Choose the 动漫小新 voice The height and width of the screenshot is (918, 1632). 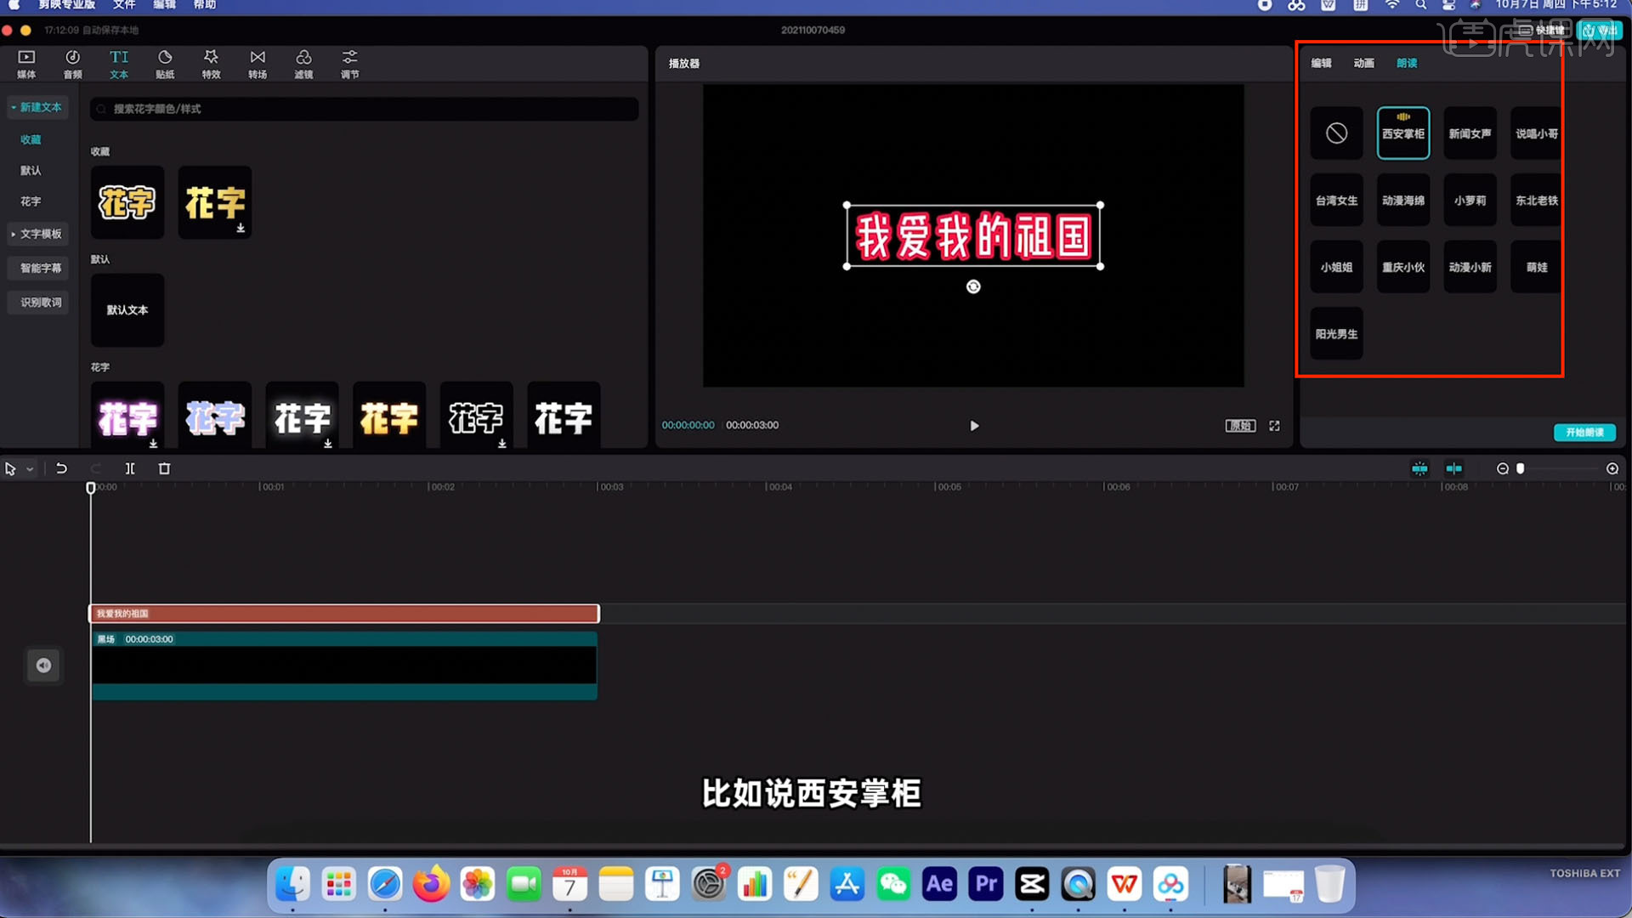click(x=1470, y=267)
